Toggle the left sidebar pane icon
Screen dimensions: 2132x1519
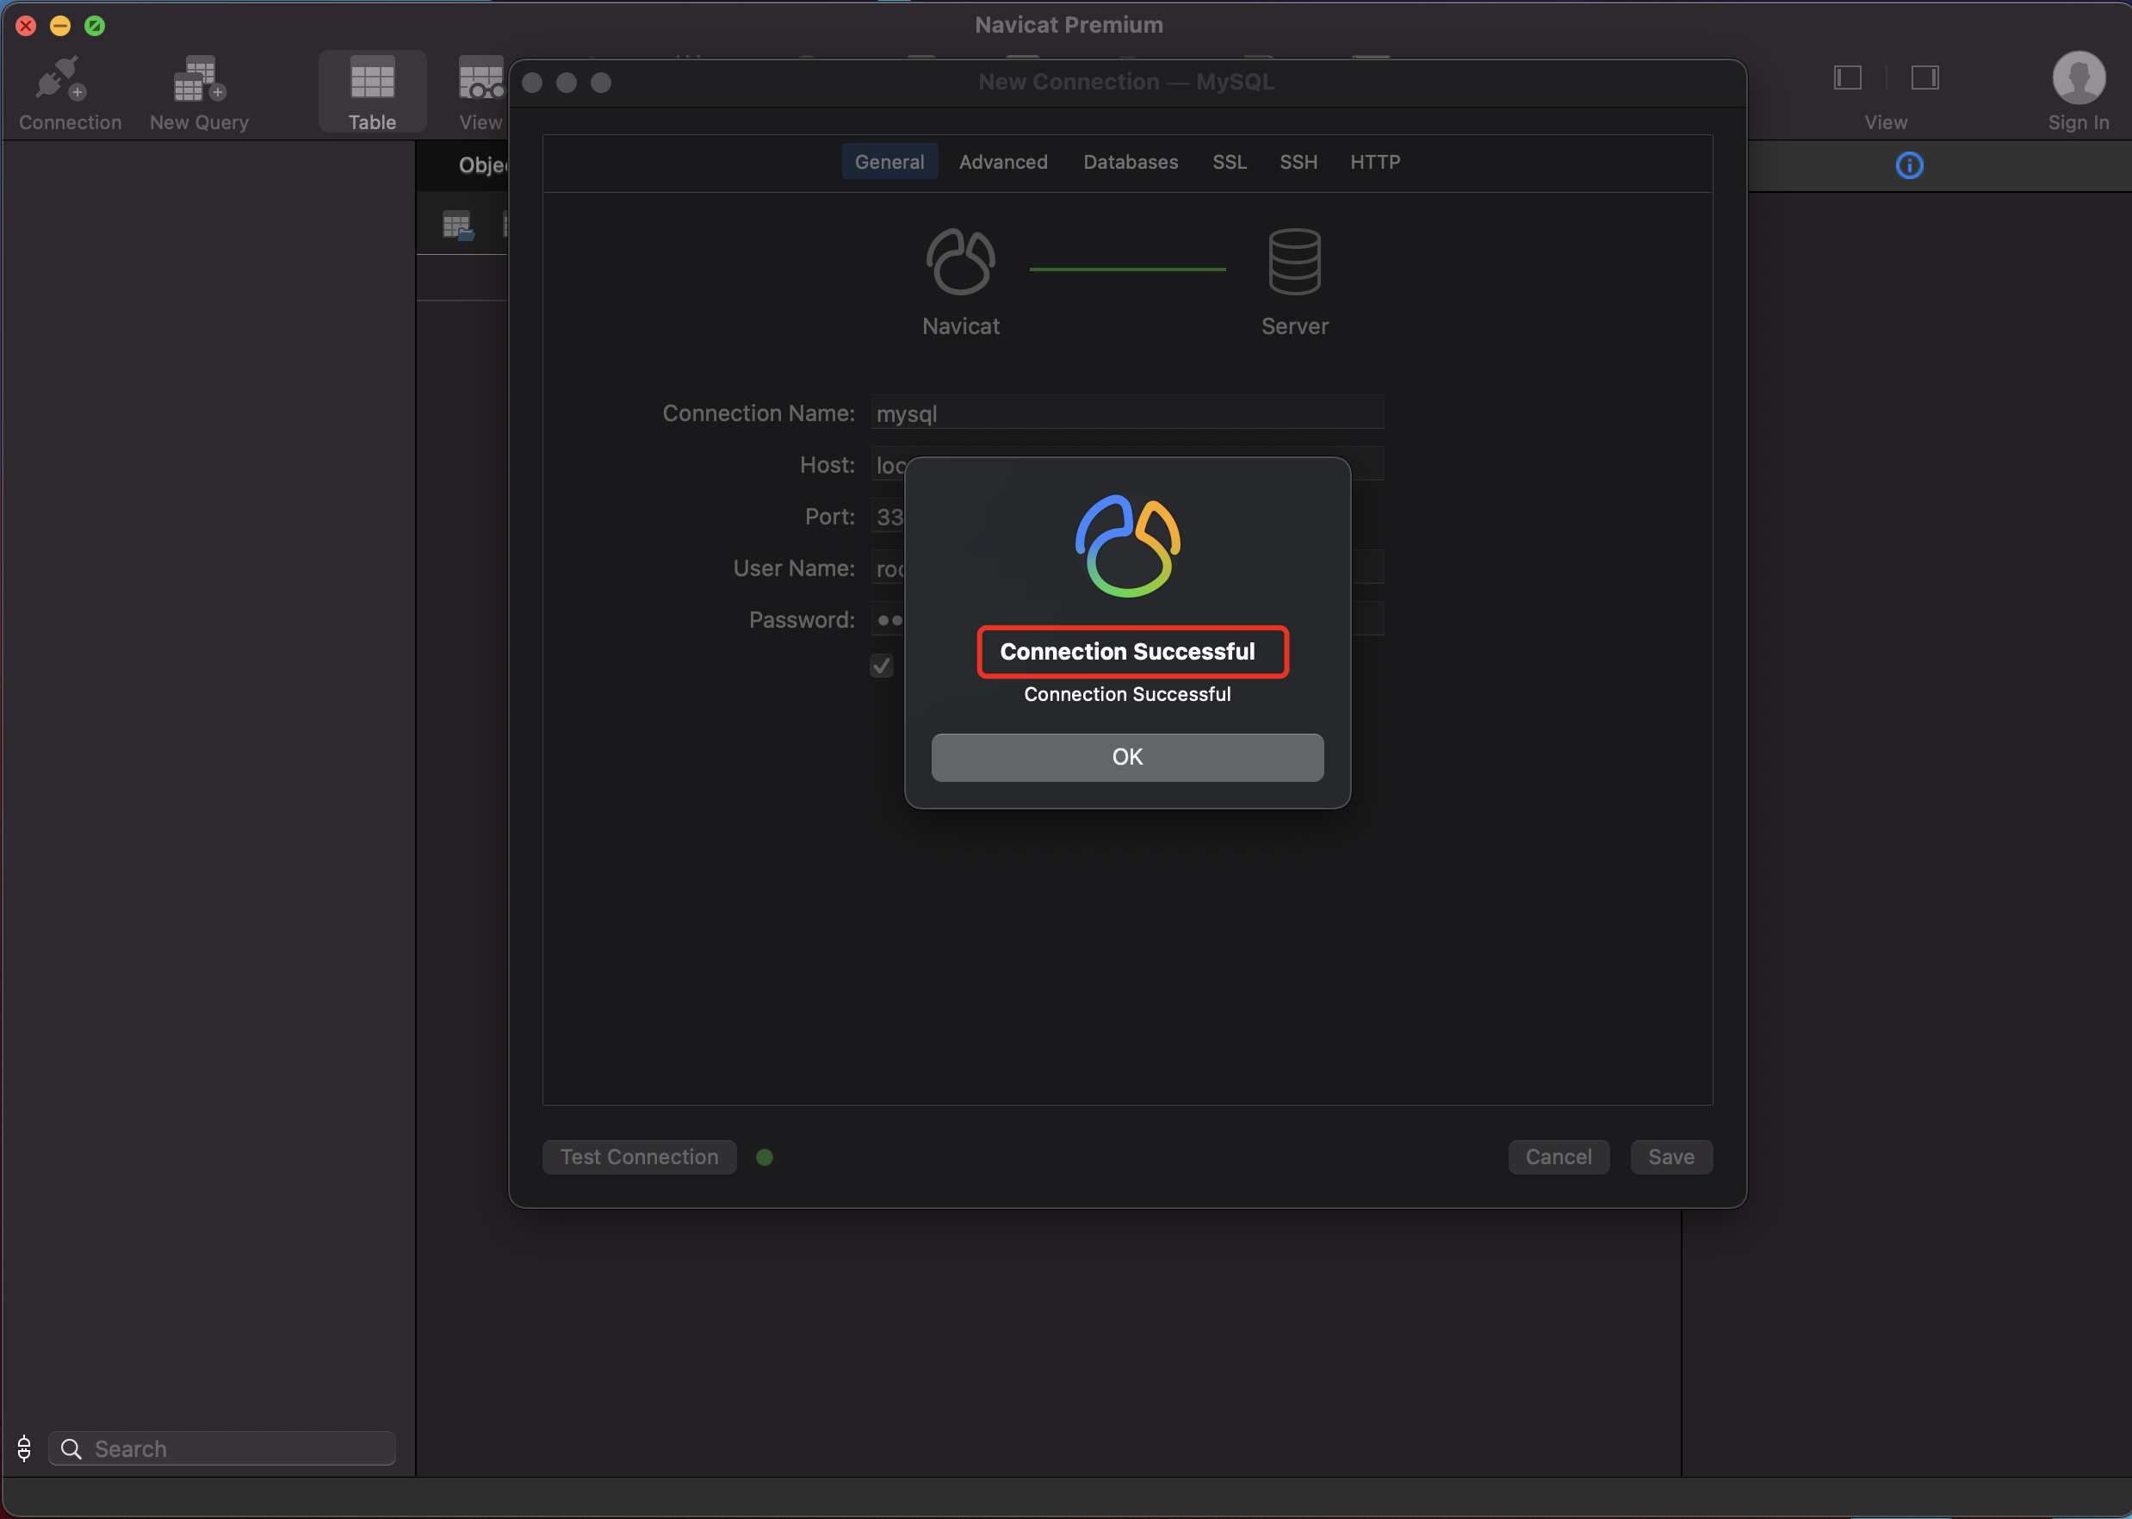pyautogui.click(x=1848, y=77)
